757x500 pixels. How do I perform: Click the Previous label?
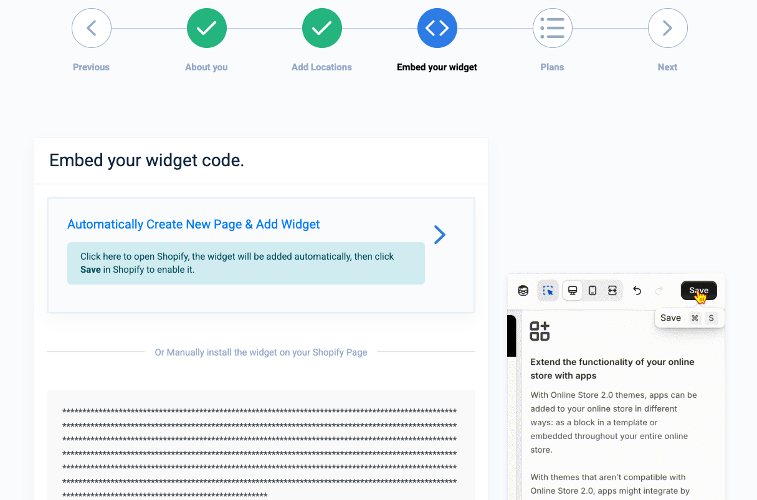pyautogui.click(x=91, y=67)
